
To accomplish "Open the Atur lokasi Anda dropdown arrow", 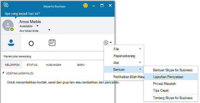I will click(x=49, y=30).
